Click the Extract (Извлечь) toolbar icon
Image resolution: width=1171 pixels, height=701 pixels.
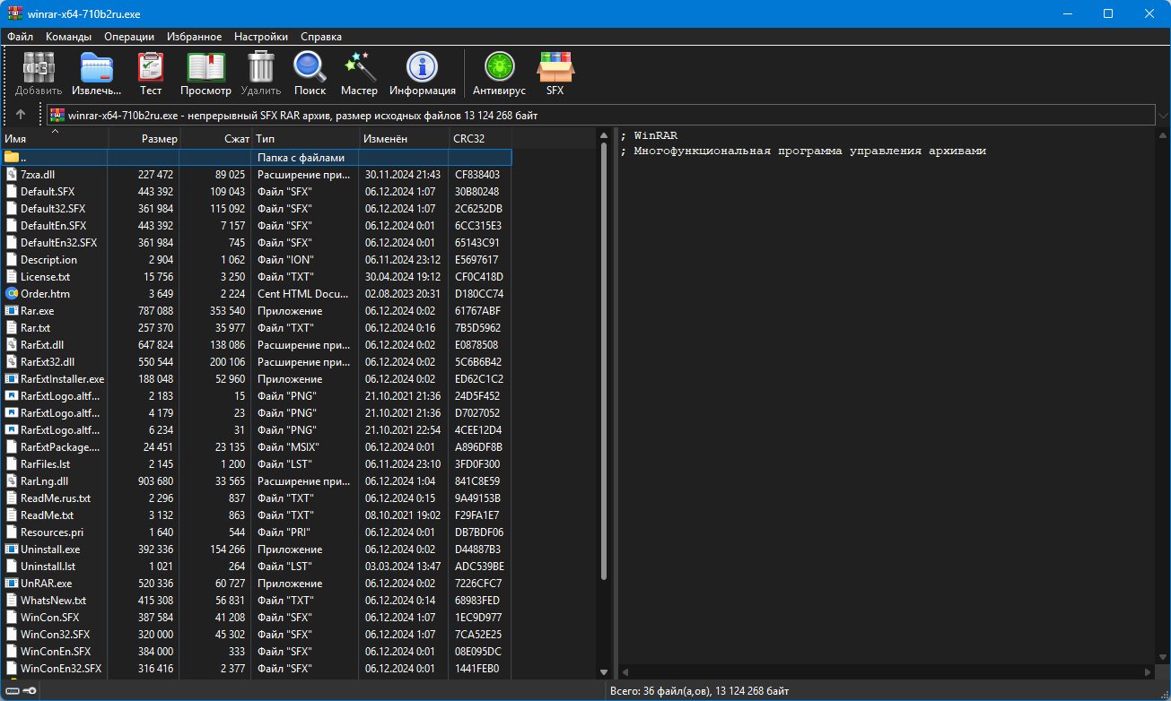point(96,73)
